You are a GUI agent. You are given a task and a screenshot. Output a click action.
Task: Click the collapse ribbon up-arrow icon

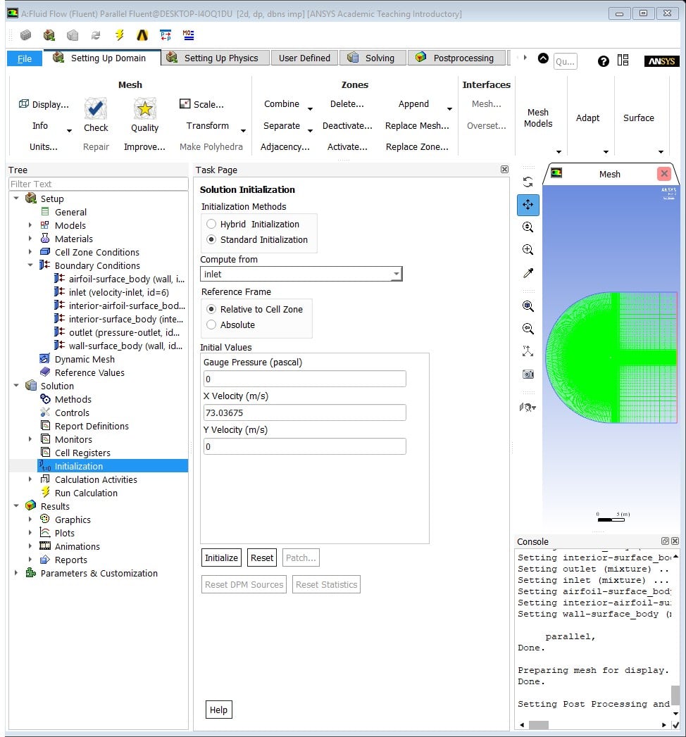click(543, 58)
